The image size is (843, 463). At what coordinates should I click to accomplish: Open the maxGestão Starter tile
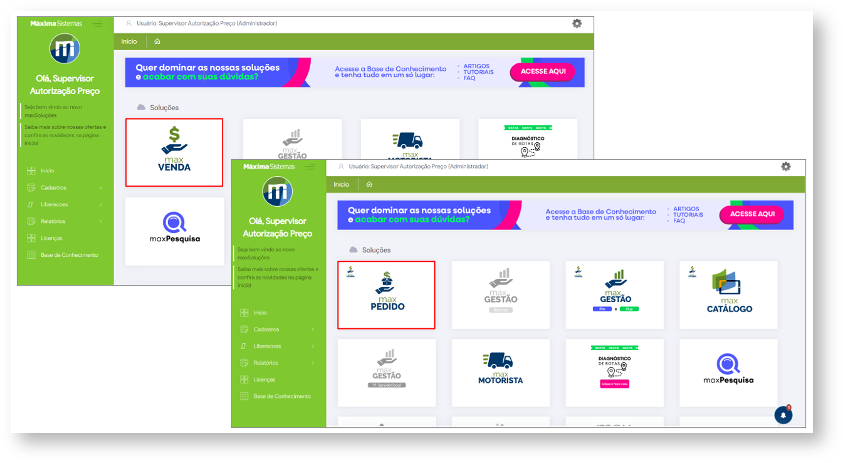pyautogui.click(x=501, y=295)
